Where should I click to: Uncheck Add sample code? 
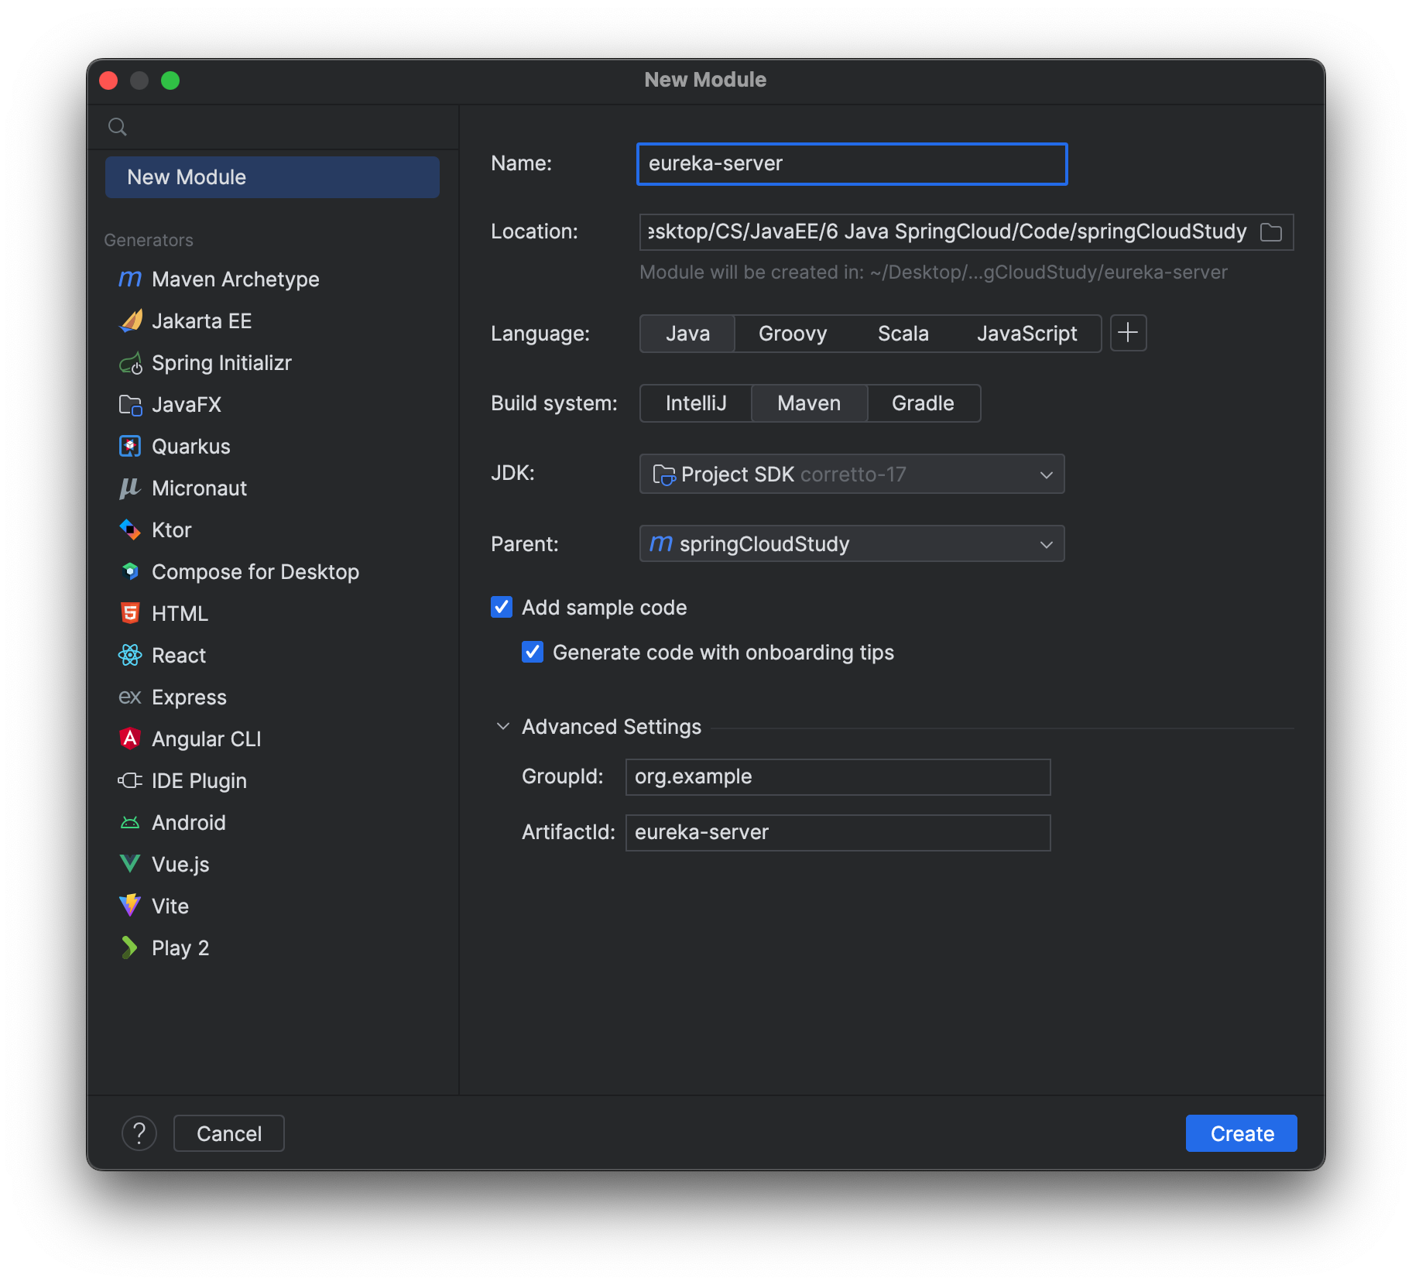pyautogui.click(x=502, y=607)
